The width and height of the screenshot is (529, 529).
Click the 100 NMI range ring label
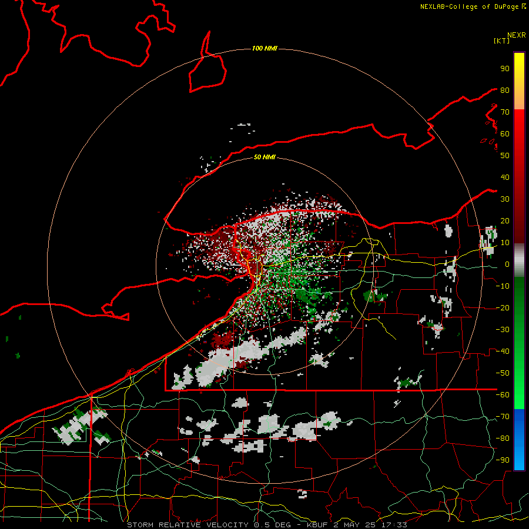pos(264,49)
